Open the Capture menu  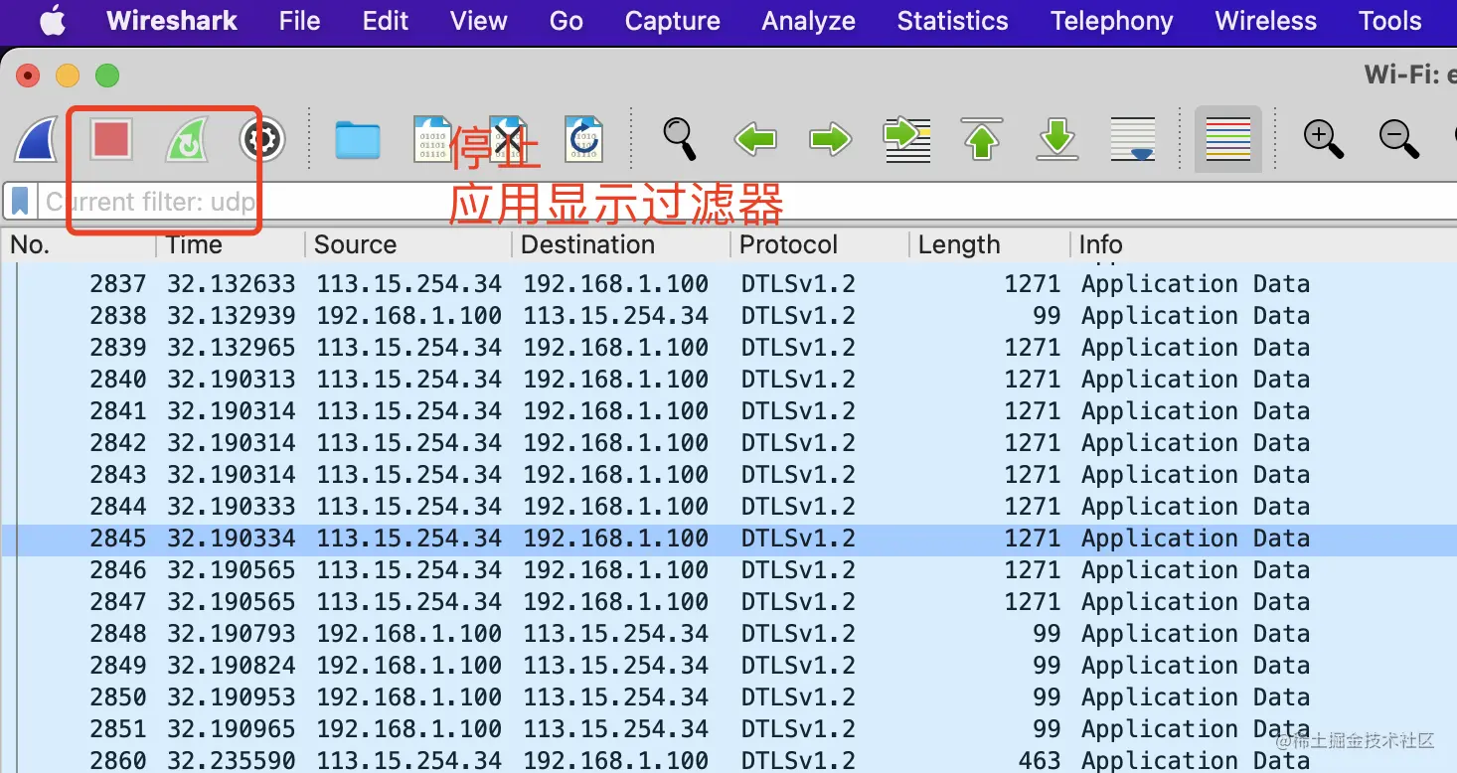click(673, 21)
